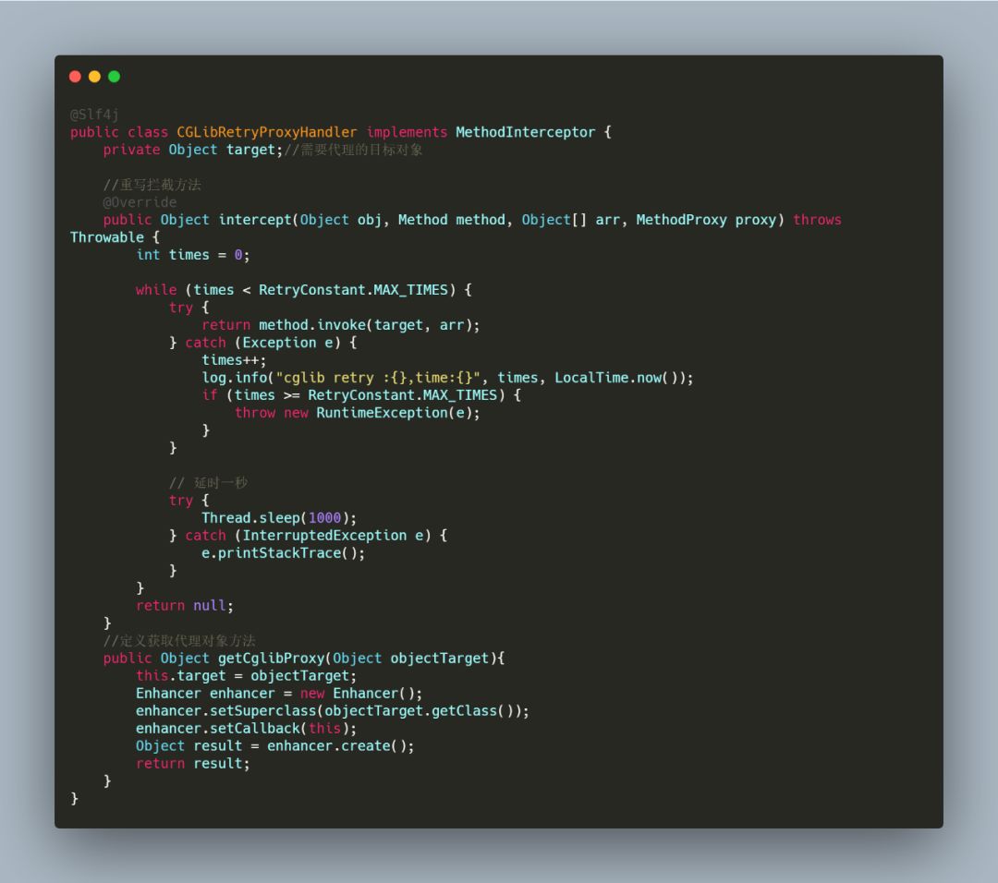This screenshot has width=998, height=883.
Task: Click the 'cglib retry' log string
Action: coord(379,378)
